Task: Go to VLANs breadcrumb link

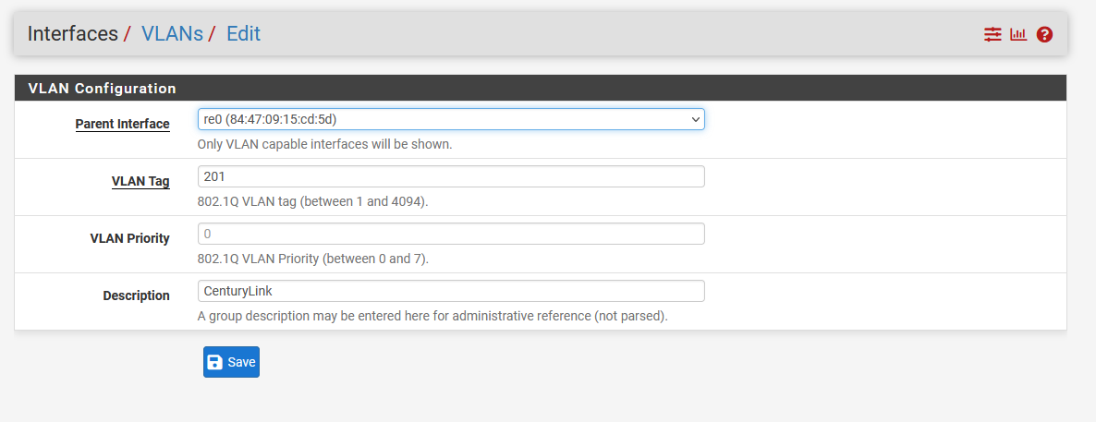Action: click(x=172, y=33)
